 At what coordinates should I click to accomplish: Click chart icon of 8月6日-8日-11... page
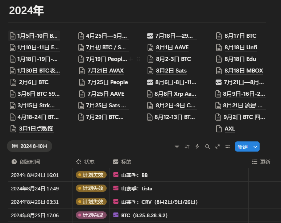pyautogui.click(x=150, y=82)
